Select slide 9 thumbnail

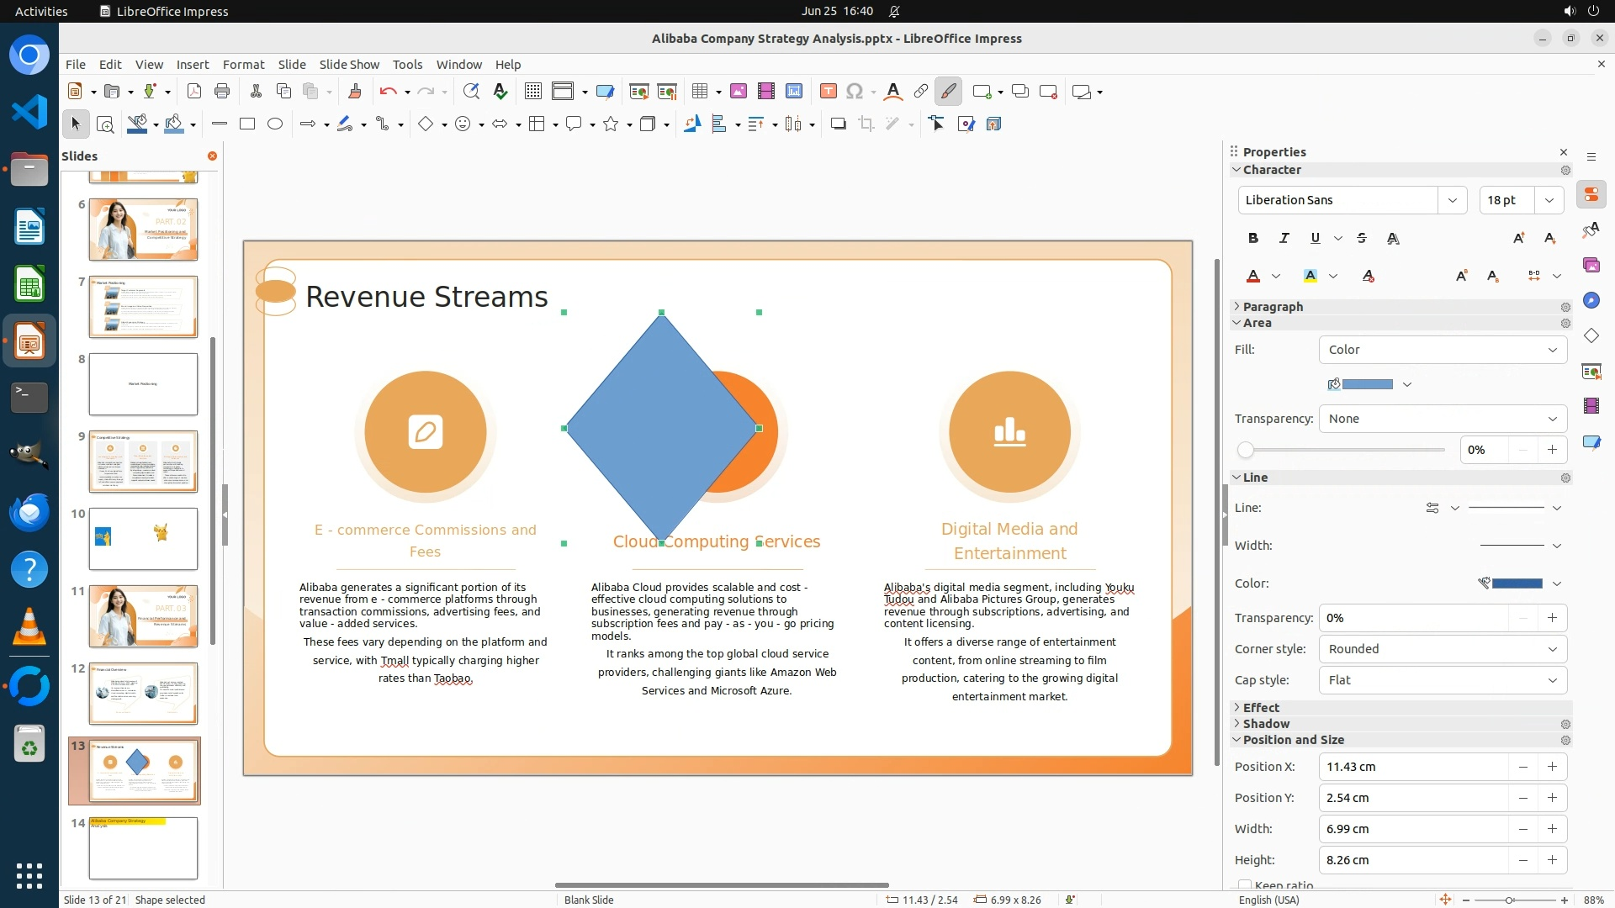143,462
